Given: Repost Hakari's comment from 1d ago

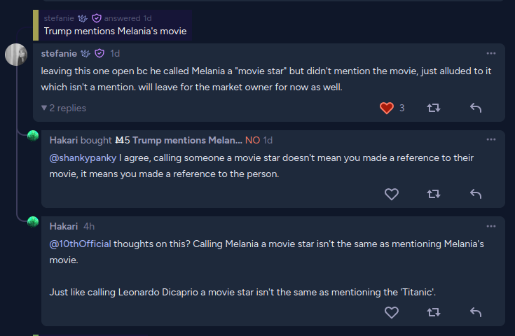Looking at the screenshot, I should [x=434, y=194].
